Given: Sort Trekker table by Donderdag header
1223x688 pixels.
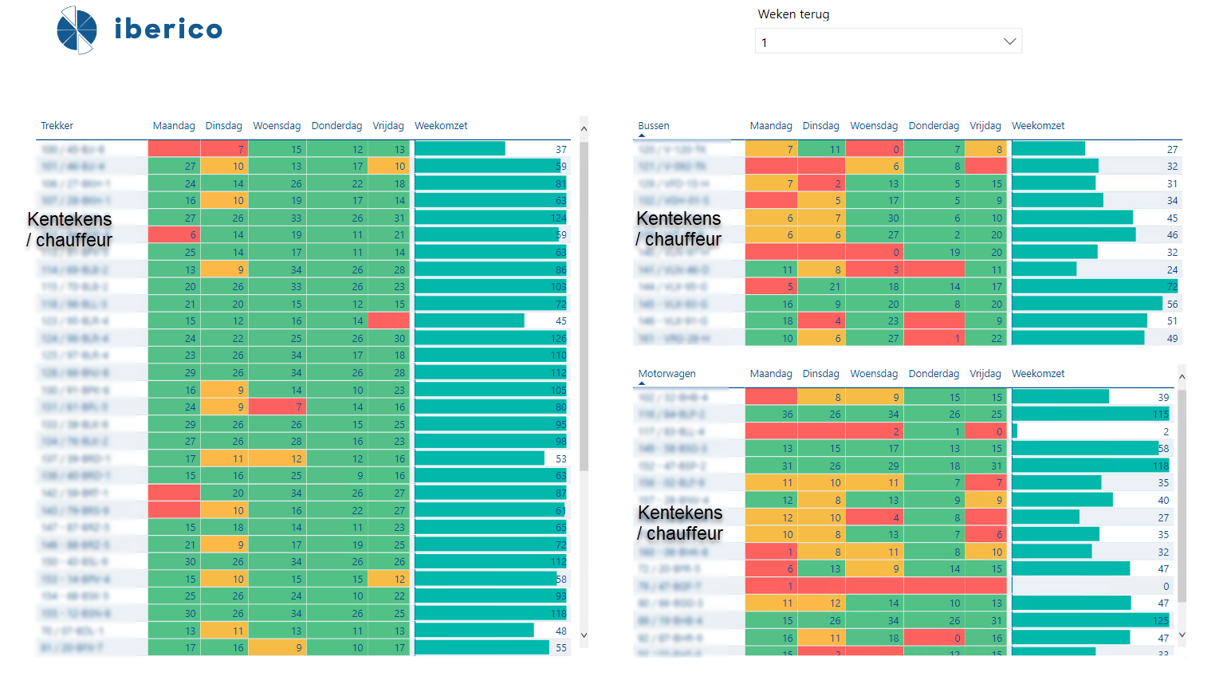Looking at the screenshot, I should 336,126.
